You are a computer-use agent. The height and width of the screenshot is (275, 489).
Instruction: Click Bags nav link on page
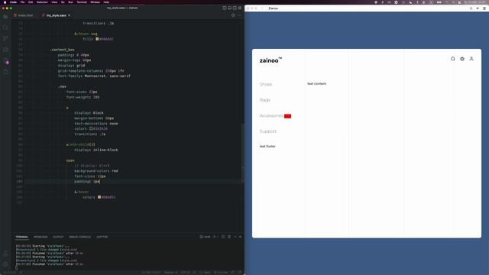point(265,100)
